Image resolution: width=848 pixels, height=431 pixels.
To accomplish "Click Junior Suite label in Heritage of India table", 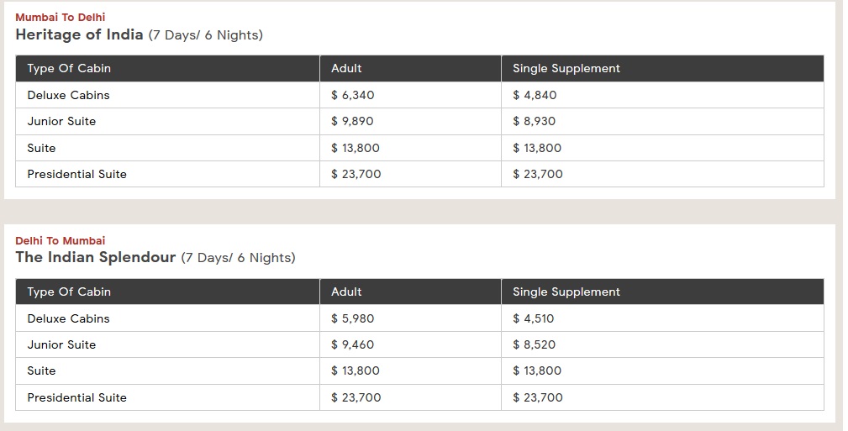I will coord(61,121).
